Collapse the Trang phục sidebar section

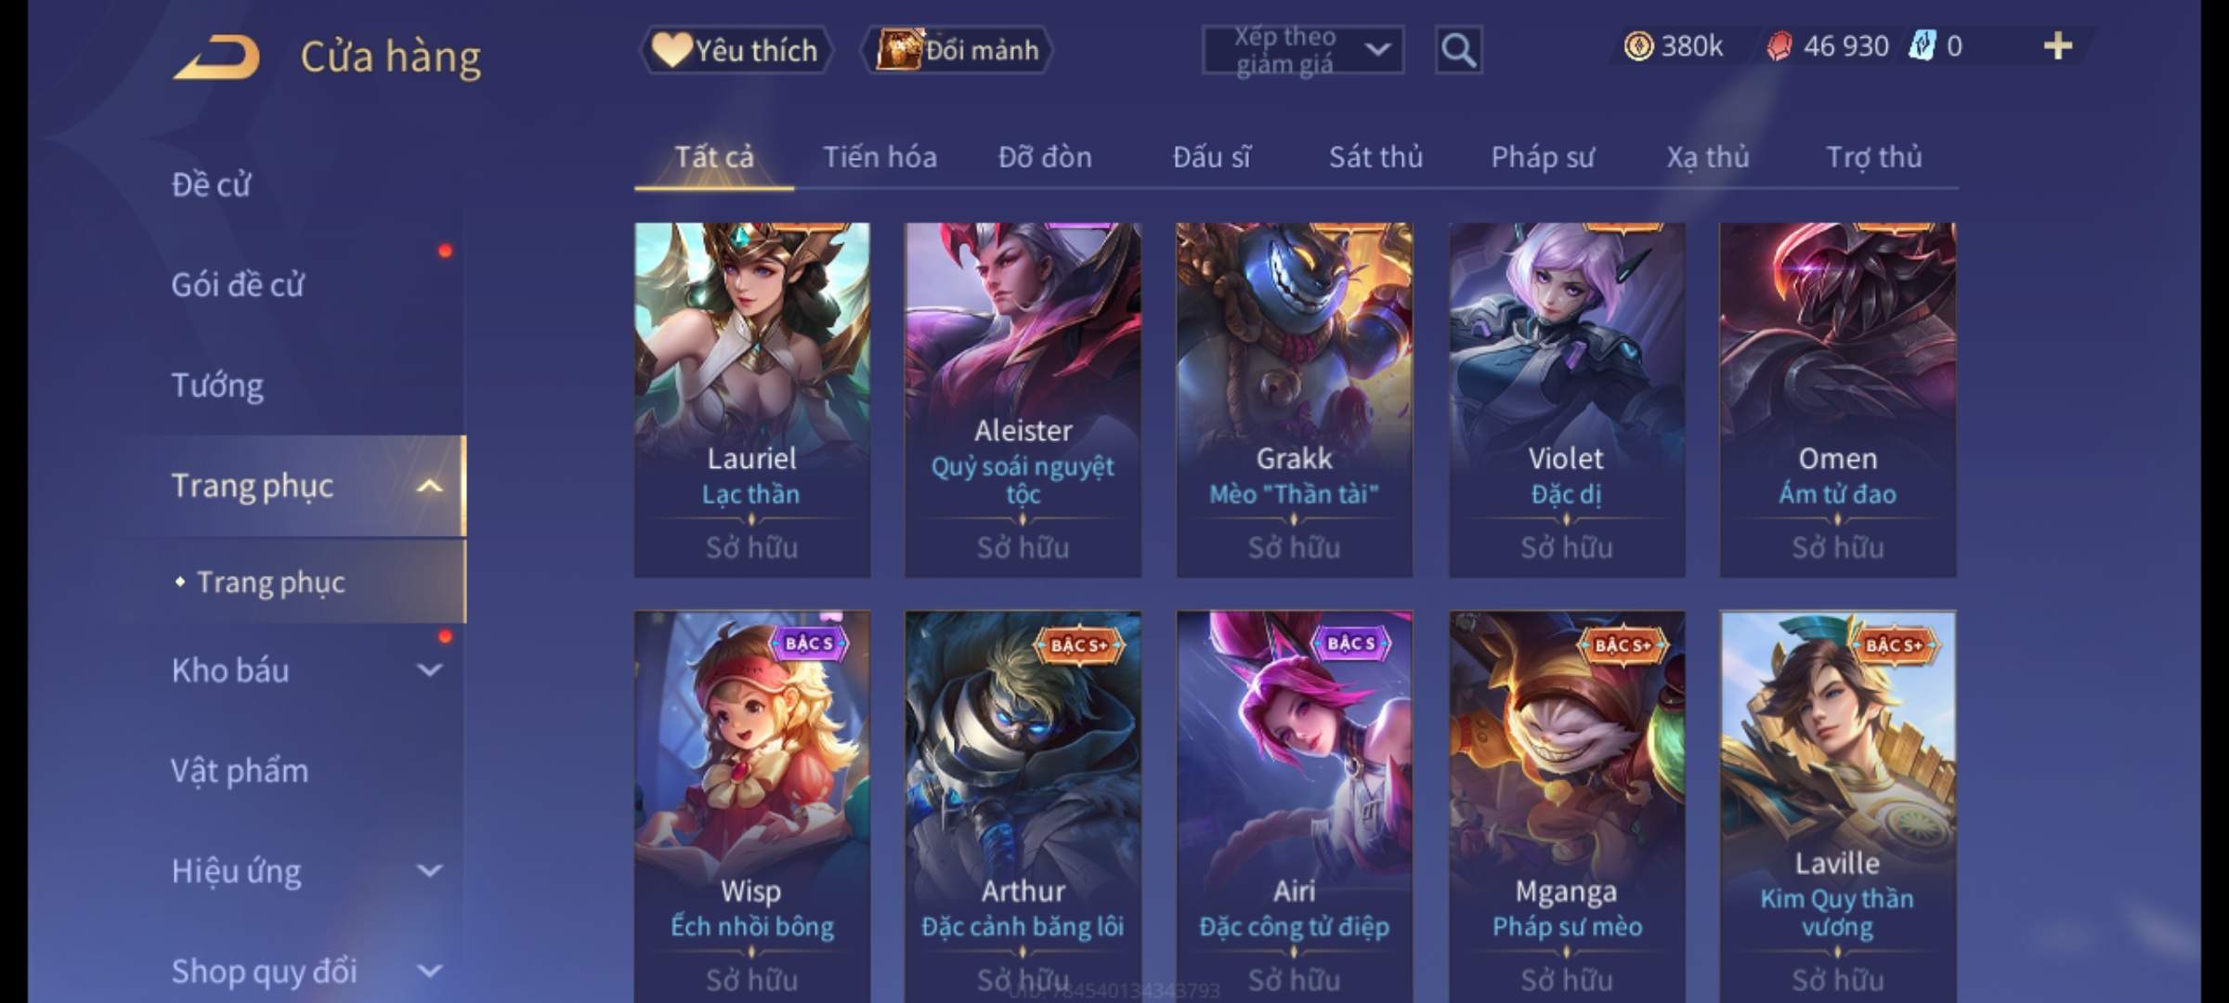[429, 486]
